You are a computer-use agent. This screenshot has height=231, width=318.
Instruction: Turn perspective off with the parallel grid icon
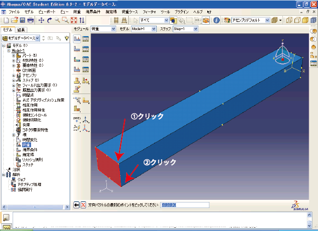coord(116,20)
